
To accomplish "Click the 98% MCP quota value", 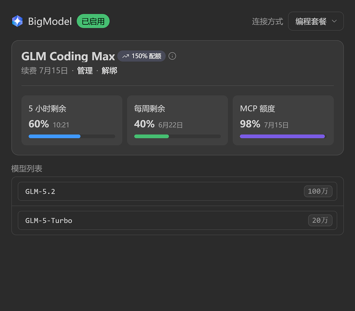I will pyautogui.click(x=250, y=124).
